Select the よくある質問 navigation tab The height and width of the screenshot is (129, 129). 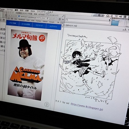pos(26,24)
